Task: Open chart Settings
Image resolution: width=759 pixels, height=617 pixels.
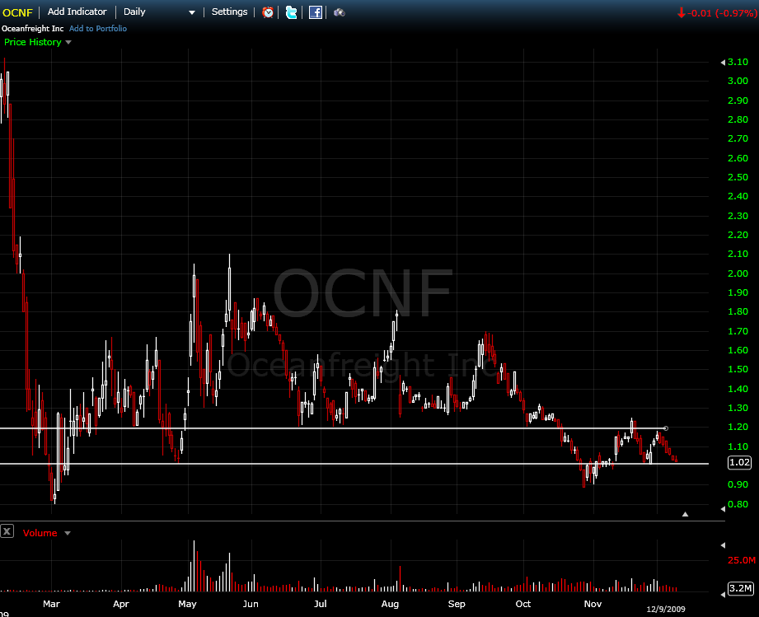Action: pos(229,12)
